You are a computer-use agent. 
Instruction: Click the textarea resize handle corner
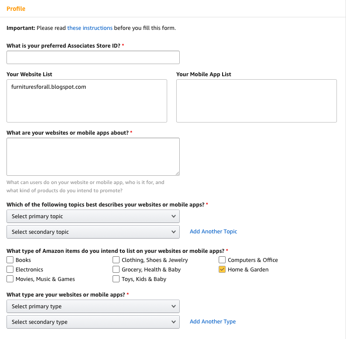point(178,174)
